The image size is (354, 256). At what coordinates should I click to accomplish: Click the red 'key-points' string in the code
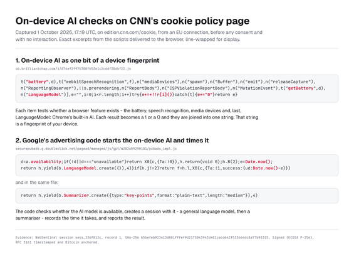click(x=139, y=195)
